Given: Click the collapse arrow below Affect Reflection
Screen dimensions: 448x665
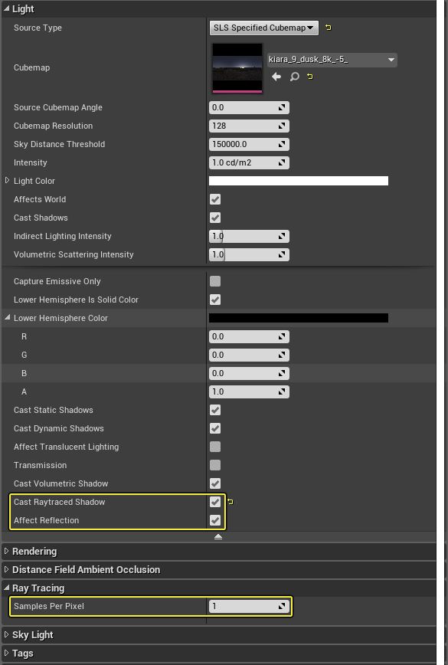Looking at the screenshot, I should point(218,537).
